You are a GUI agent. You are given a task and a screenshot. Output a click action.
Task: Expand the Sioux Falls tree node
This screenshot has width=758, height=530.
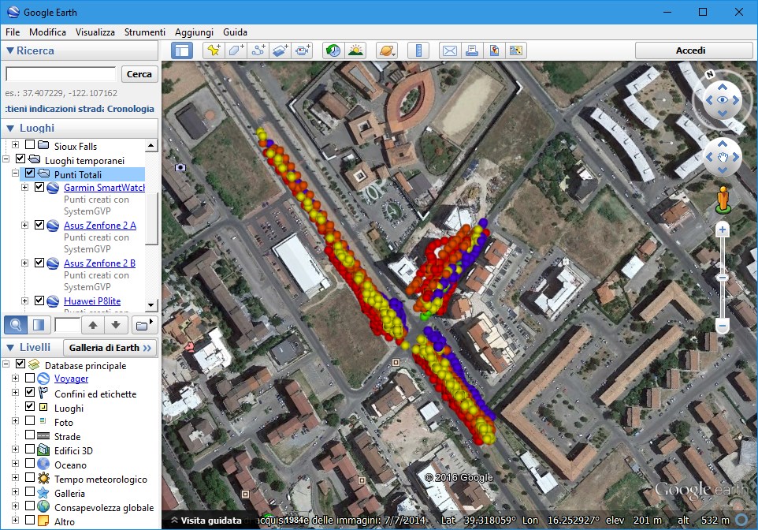tap(16, 144)
